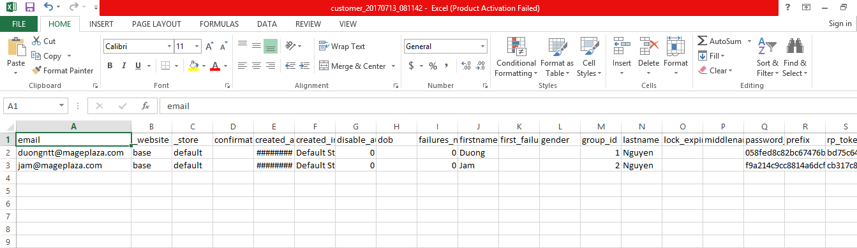
Task: Open the FILE tab
Action: tap(19, 24)
